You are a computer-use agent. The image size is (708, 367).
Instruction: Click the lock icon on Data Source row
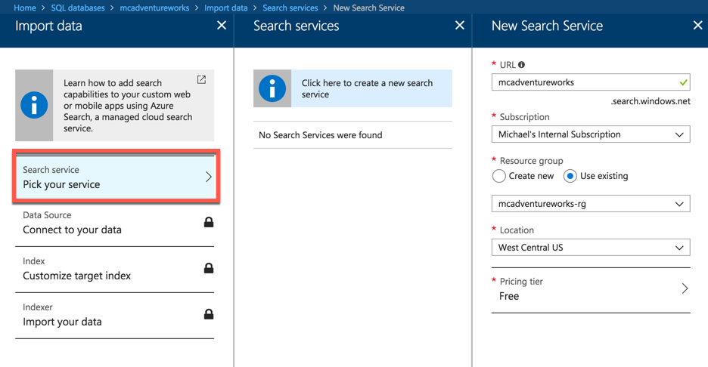[209, 222]
